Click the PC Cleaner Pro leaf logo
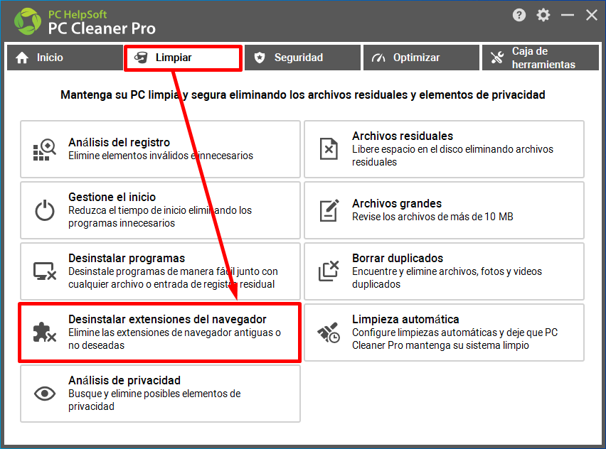Viewport: 606px width, 449px height. tap(28, 21)
